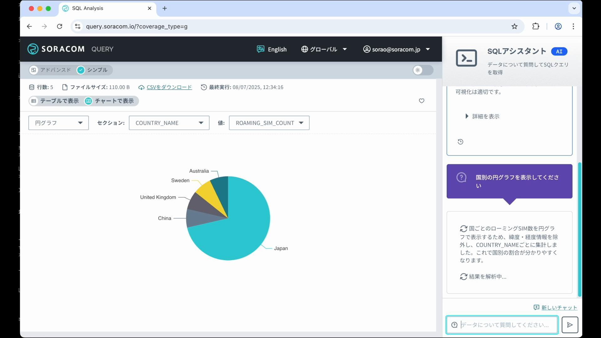Bookmark this page with the star

[x=515, y=26]
